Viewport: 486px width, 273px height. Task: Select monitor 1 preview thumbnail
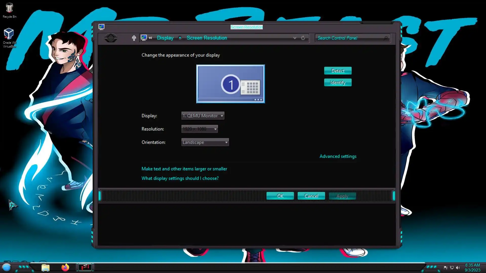coord(230,84)
